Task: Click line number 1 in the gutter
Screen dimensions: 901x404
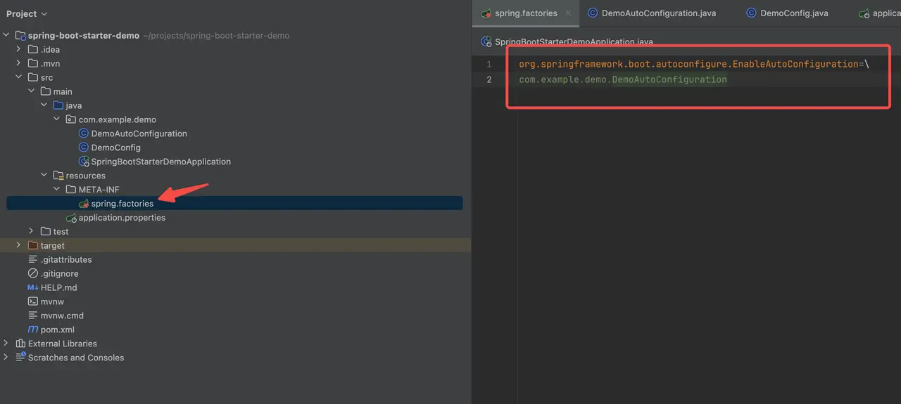Action: click(489, 64)
